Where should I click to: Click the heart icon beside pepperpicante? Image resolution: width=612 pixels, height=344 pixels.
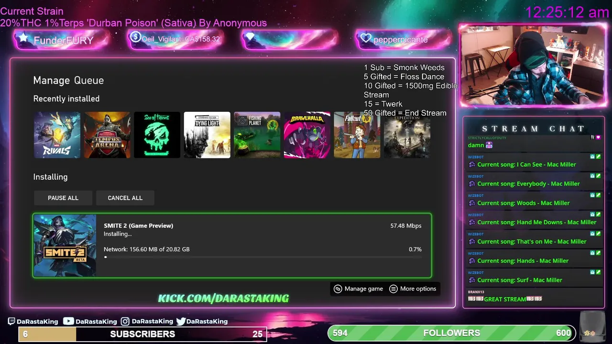coord(366,38)
